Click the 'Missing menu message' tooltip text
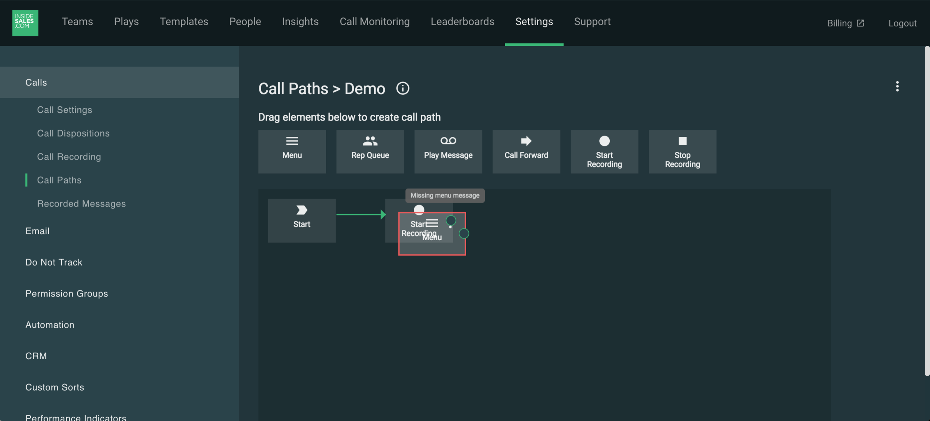Viewport: 930px width, 421px height. click(x=445, y=195)
